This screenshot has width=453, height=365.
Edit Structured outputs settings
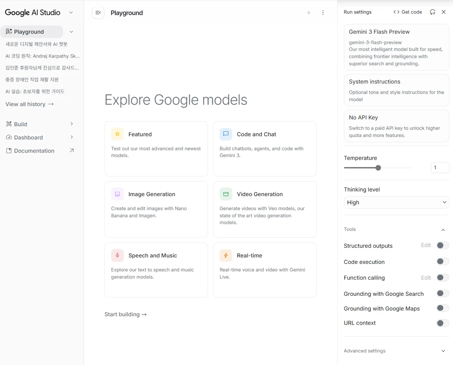pos(426,245)
